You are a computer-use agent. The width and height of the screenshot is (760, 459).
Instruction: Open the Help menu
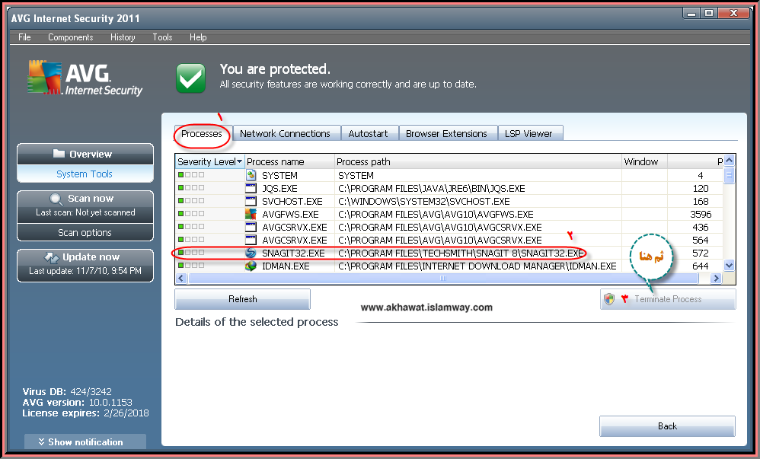click(198, 37)
